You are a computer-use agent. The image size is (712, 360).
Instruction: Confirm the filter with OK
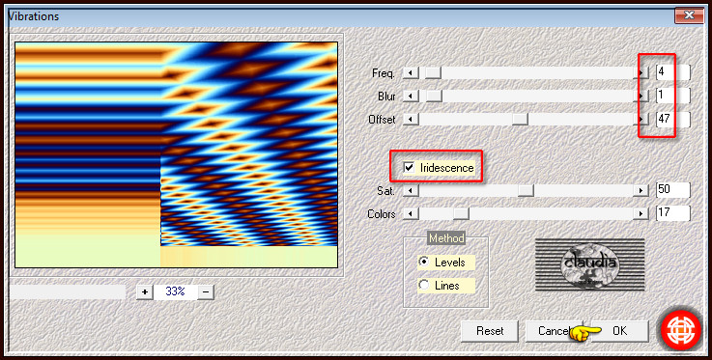619,331
